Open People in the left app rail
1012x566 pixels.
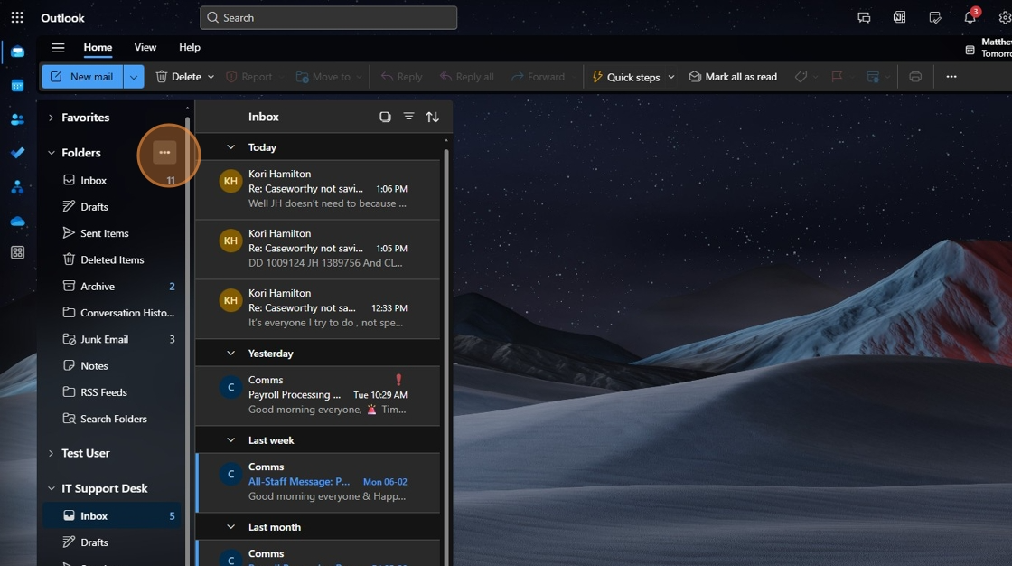click(17, 119)
